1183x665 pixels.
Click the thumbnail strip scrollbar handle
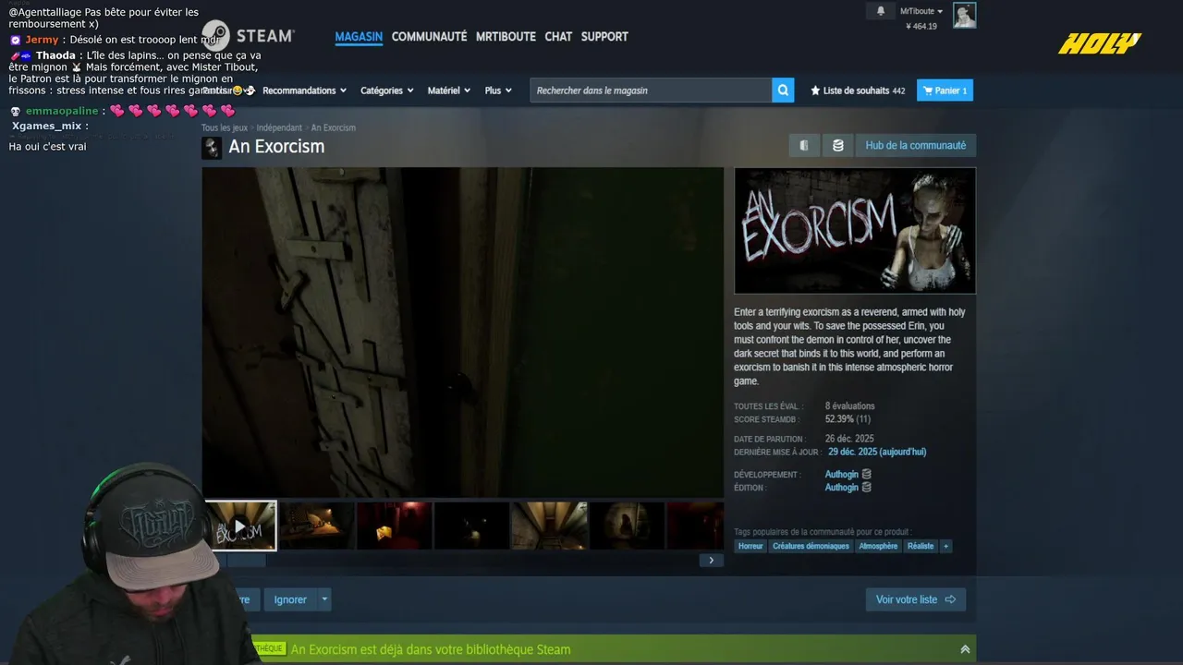246,560
